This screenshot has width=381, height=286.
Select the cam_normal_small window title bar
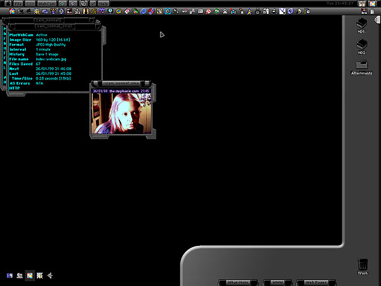(x=53, y=26)
